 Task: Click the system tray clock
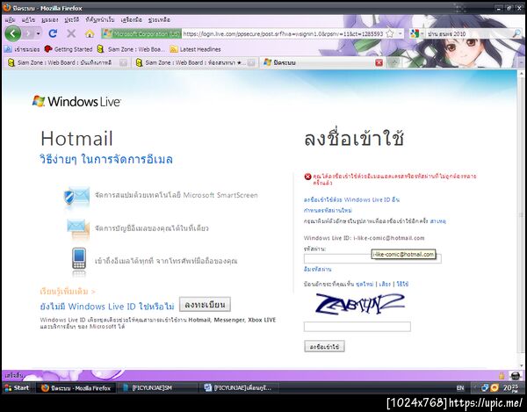point(510,388)
